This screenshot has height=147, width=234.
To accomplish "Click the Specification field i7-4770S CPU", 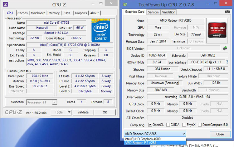I will (70, 45).
